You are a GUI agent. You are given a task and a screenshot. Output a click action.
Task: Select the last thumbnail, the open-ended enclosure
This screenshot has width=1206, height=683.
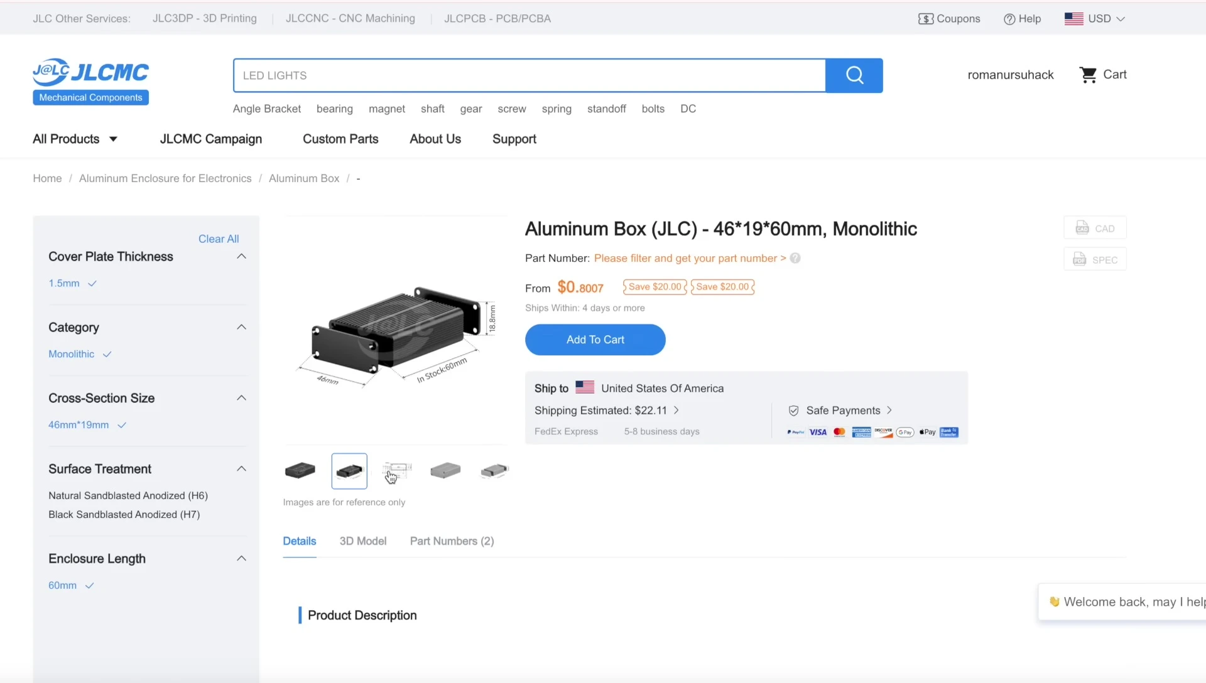pos(494,470)
